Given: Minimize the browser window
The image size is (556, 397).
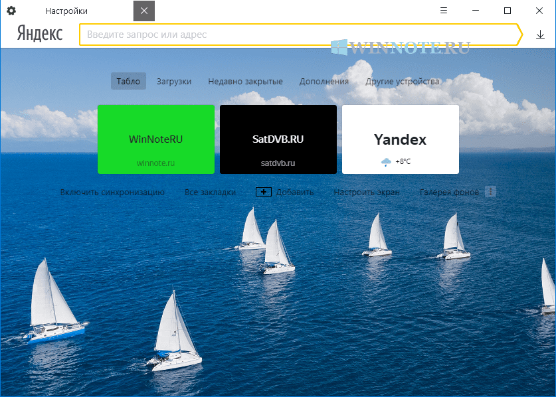Looking at the screenshot, I should 476,11.
